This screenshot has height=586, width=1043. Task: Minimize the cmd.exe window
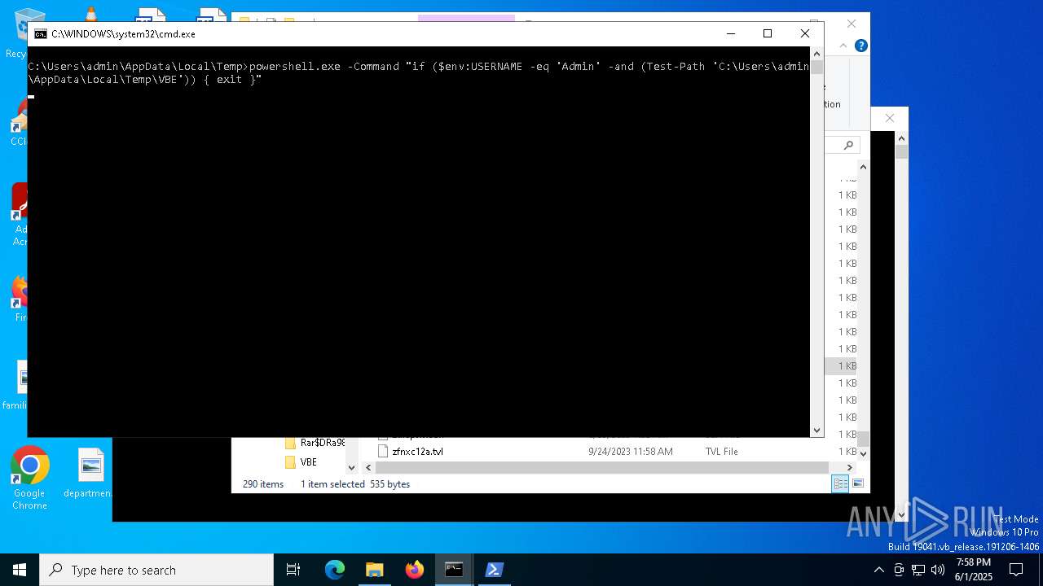[x=729, y=33]
